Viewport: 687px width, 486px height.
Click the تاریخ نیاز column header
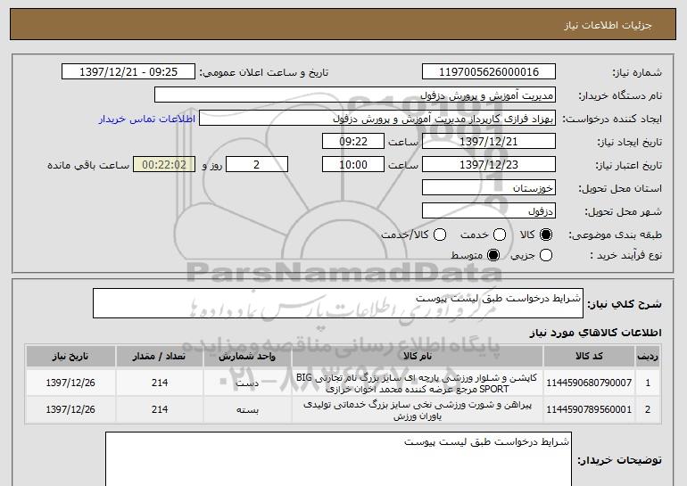[70, 357]
